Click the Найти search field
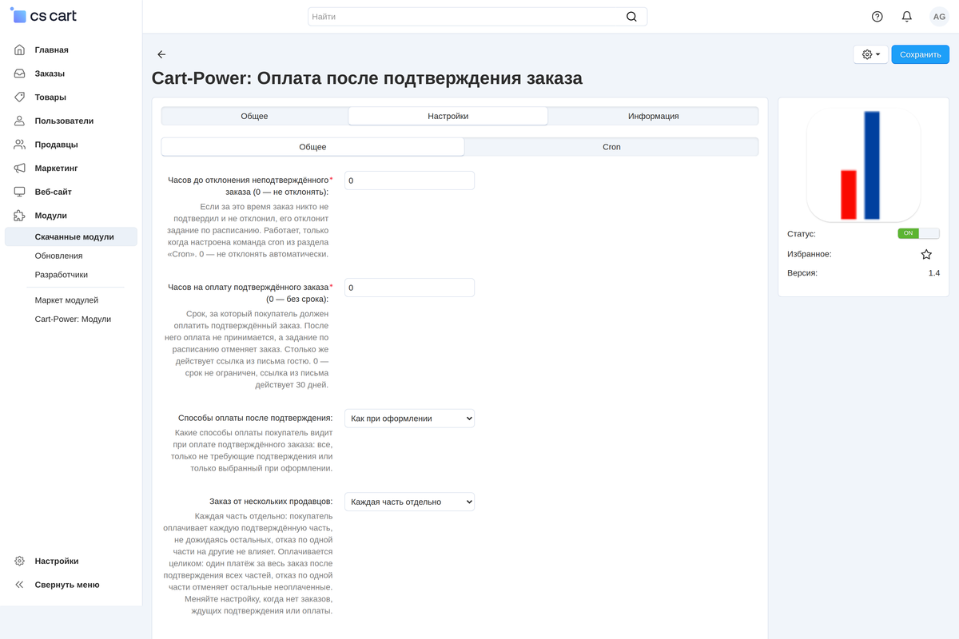959x639 pixels. 477,17
